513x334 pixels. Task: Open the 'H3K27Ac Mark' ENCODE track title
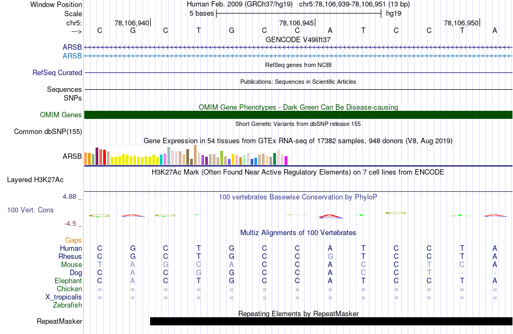click(x=298, y=172)
